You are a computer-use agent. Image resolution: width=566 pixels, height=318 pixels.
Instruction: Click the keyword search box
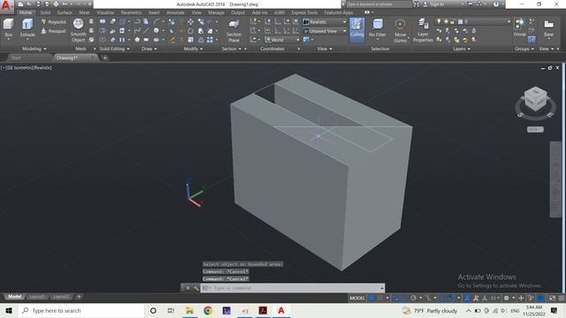pos(379,4)
